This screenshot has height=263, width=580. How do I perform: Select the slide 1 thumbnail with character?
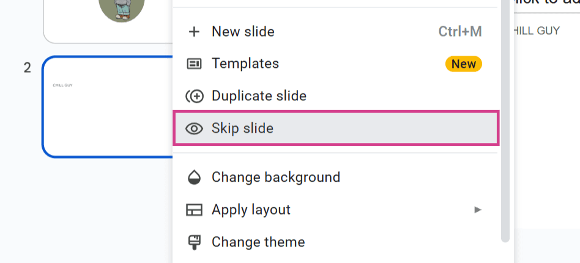108,21
